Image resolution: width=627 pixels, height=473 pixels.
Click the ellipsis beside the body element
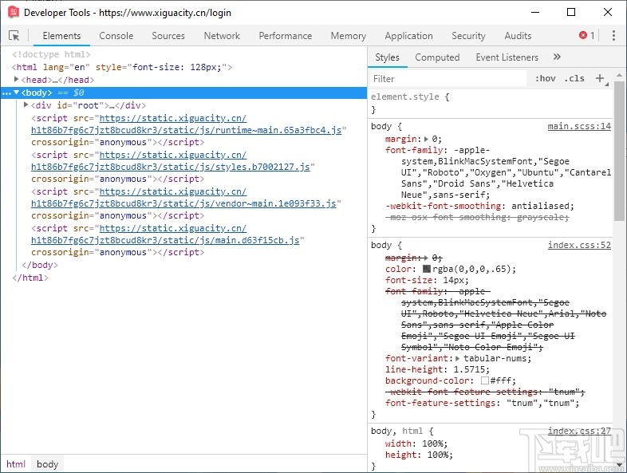pyautogui.click(x=6, y=93)
